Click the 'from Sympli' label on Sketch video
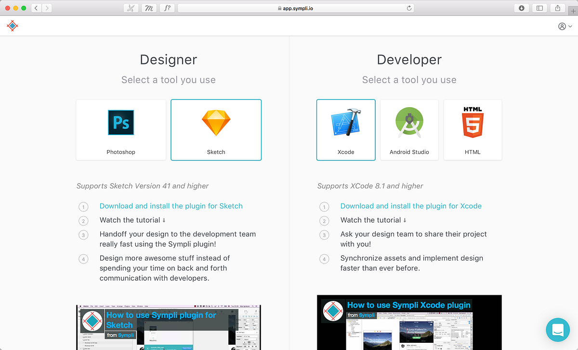 (x=121, y=335)
